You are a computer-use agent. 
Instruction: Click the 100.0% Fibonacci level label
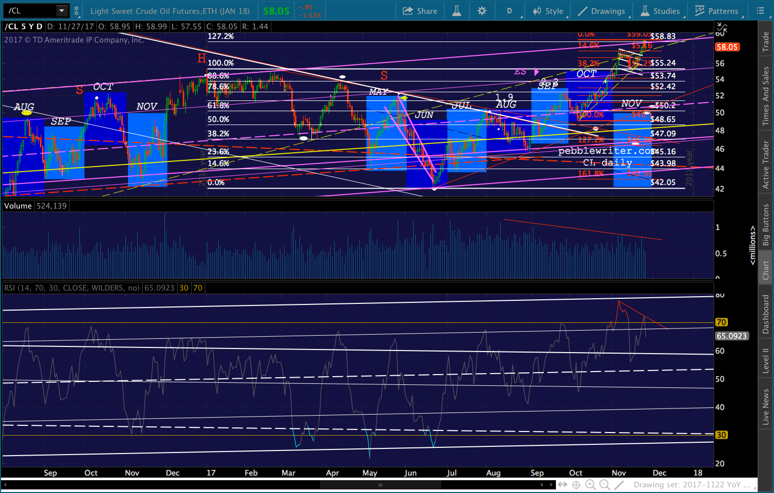(x=221, y=63)
